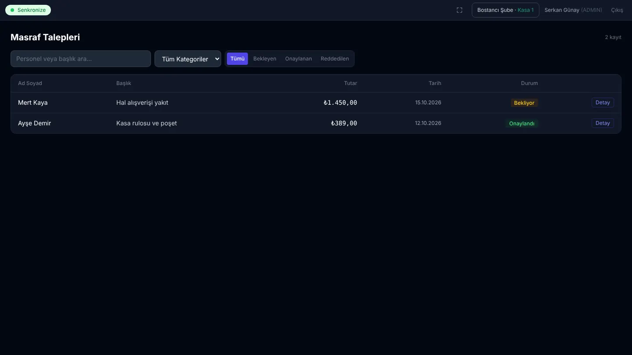The image size is (632, 355).
Task: Click the Bekliyor status badge
Action: tap(524, 103)
